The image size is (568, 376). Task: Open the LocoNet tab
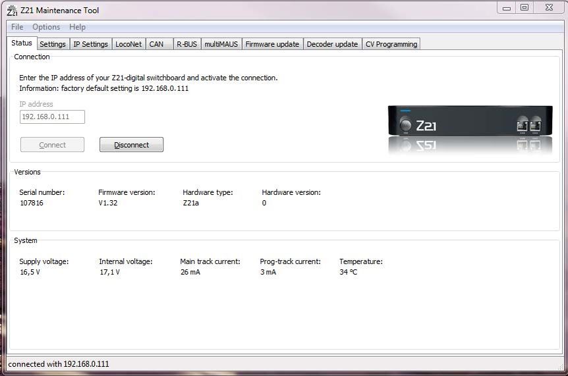(x=128, y=44)
